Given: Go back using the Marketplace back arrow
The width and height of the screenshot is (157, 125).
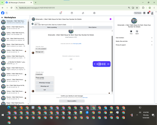Looking at the screenshot, I should [x=2, y=17].
